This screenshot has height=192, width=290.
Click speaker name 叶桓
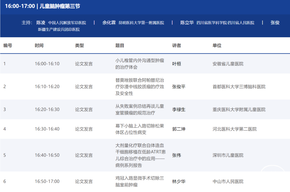pyautogui.click(x=176, y=64)
